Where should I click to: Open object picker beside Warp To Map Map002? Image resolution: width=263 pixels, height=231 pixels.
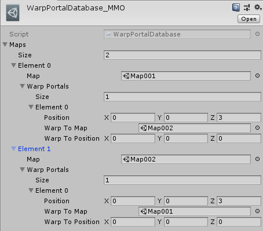(257, 128)
